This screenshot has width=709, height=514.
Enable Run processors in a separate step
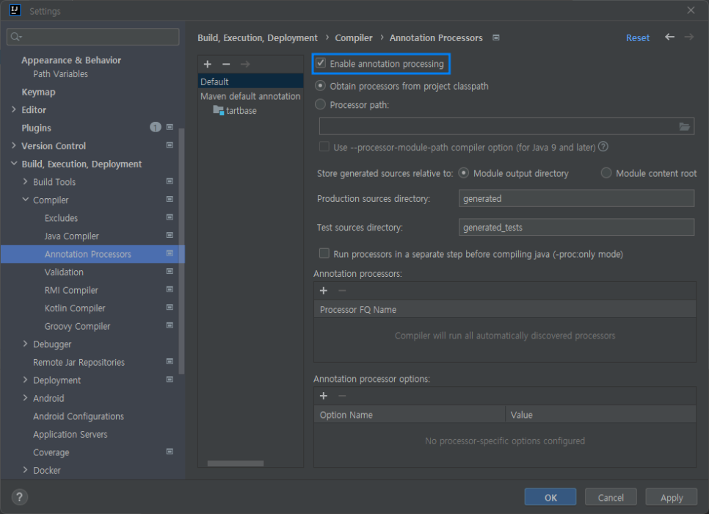pos(324,253)
